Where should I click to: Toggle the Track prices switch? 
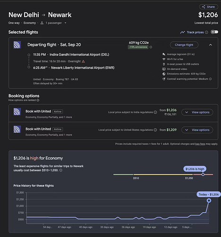[214, 32]
